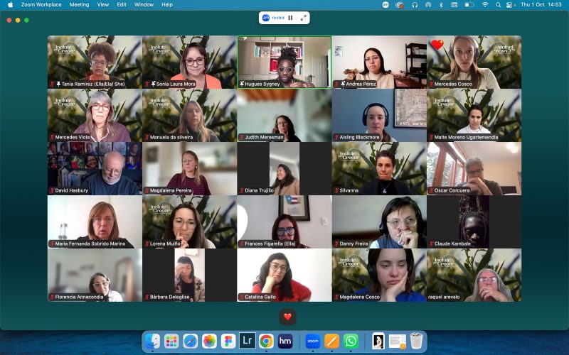Open Launchpad in the dock
This screenshot has width=569, height=355.
[171, 341]
